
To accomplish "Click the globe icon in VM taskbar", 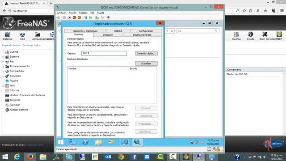I will pyautogui.click(x=137, y=142).
